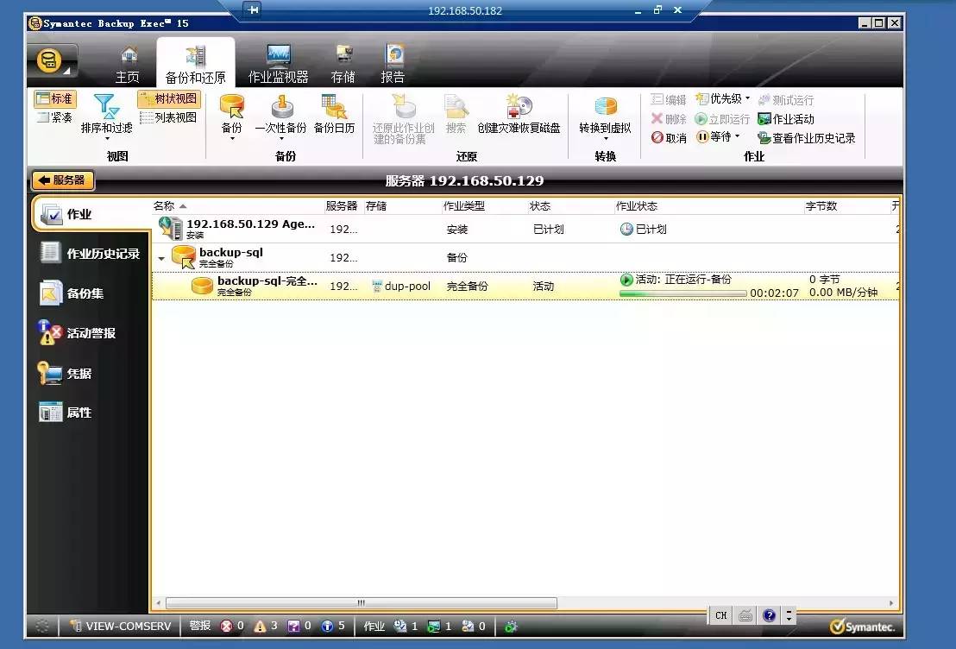The width and height of the screenshot is (956, 649).
Task: Enable 树状视图 tree view
Action: (169, 98)
